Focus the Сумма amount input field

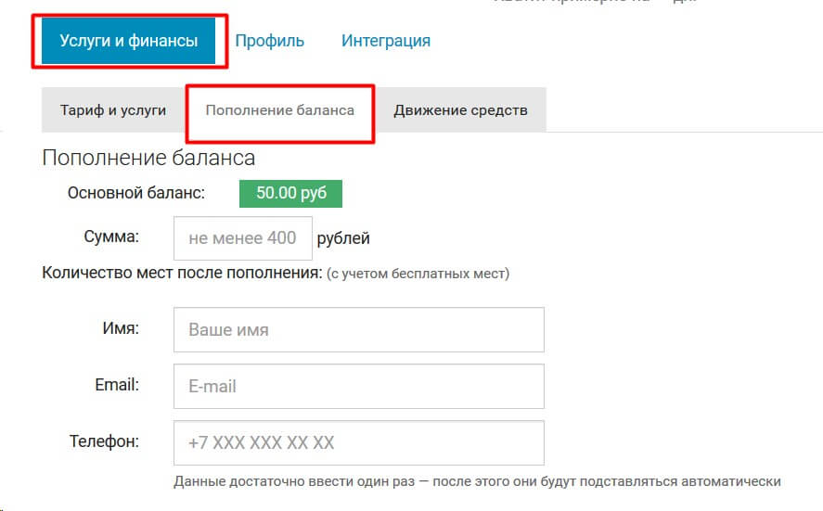pos(242,238)
